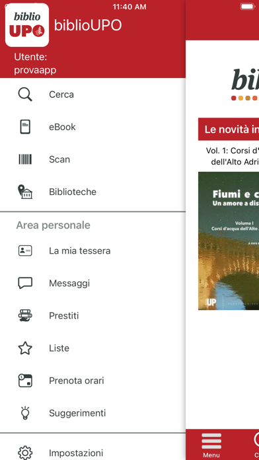
Task: Tap the Fiumi e città book cover
Action: [x=229, y=241]
